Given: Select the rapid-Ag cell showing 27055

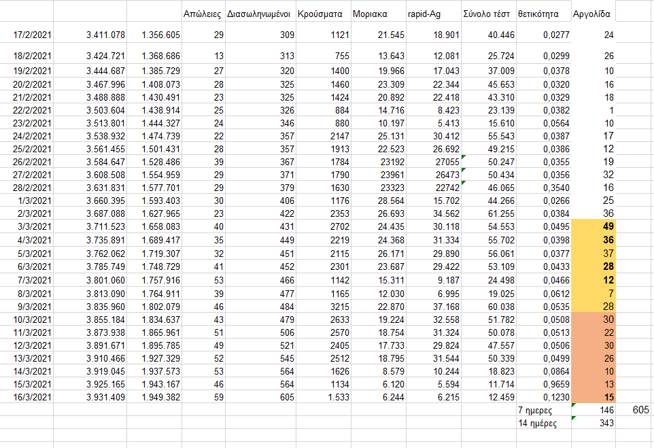Looking at the screenshot, I should pos(432,162).
